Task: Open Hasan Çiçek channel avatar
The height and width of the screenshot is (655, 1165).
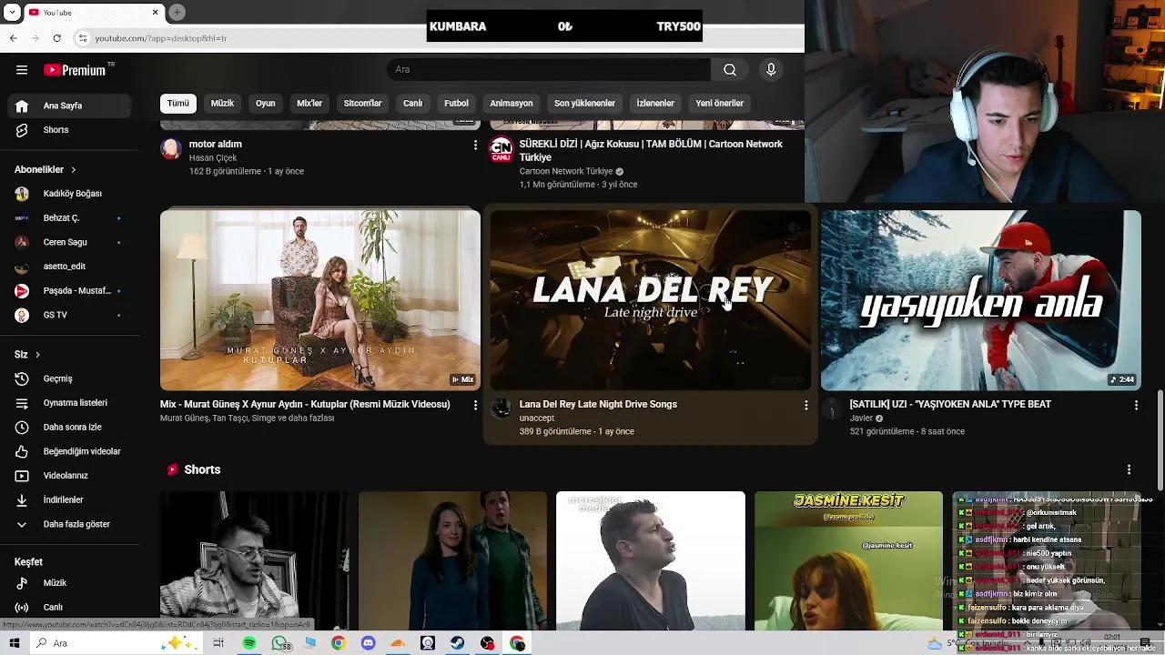Action: tap(171, 148)
